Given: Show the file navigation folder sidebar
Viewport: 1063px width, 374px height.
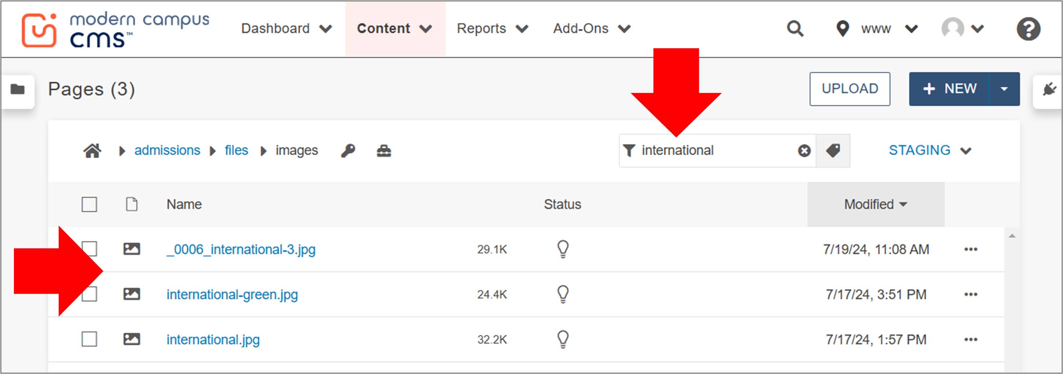Looking at the screenshot, I should pyautogui.click(x=17, y=89).
